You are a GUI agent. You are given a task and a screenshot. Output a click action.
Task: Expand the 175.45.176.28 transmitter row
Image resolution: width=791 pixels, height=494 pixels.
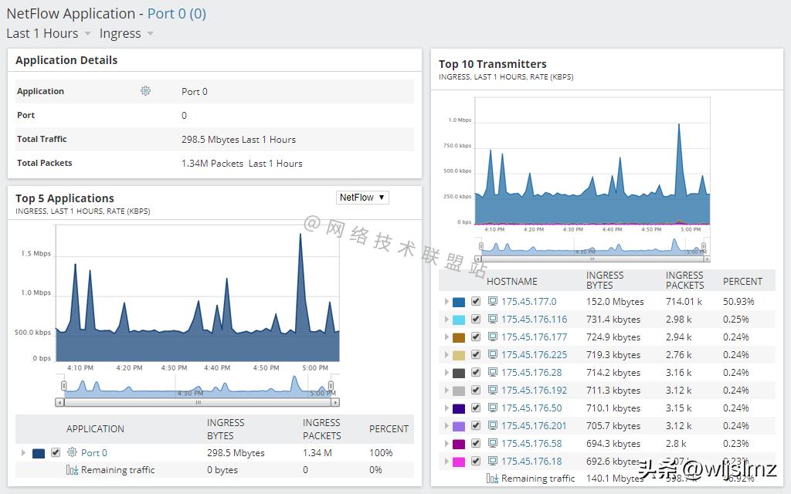(x=446, y=373)
